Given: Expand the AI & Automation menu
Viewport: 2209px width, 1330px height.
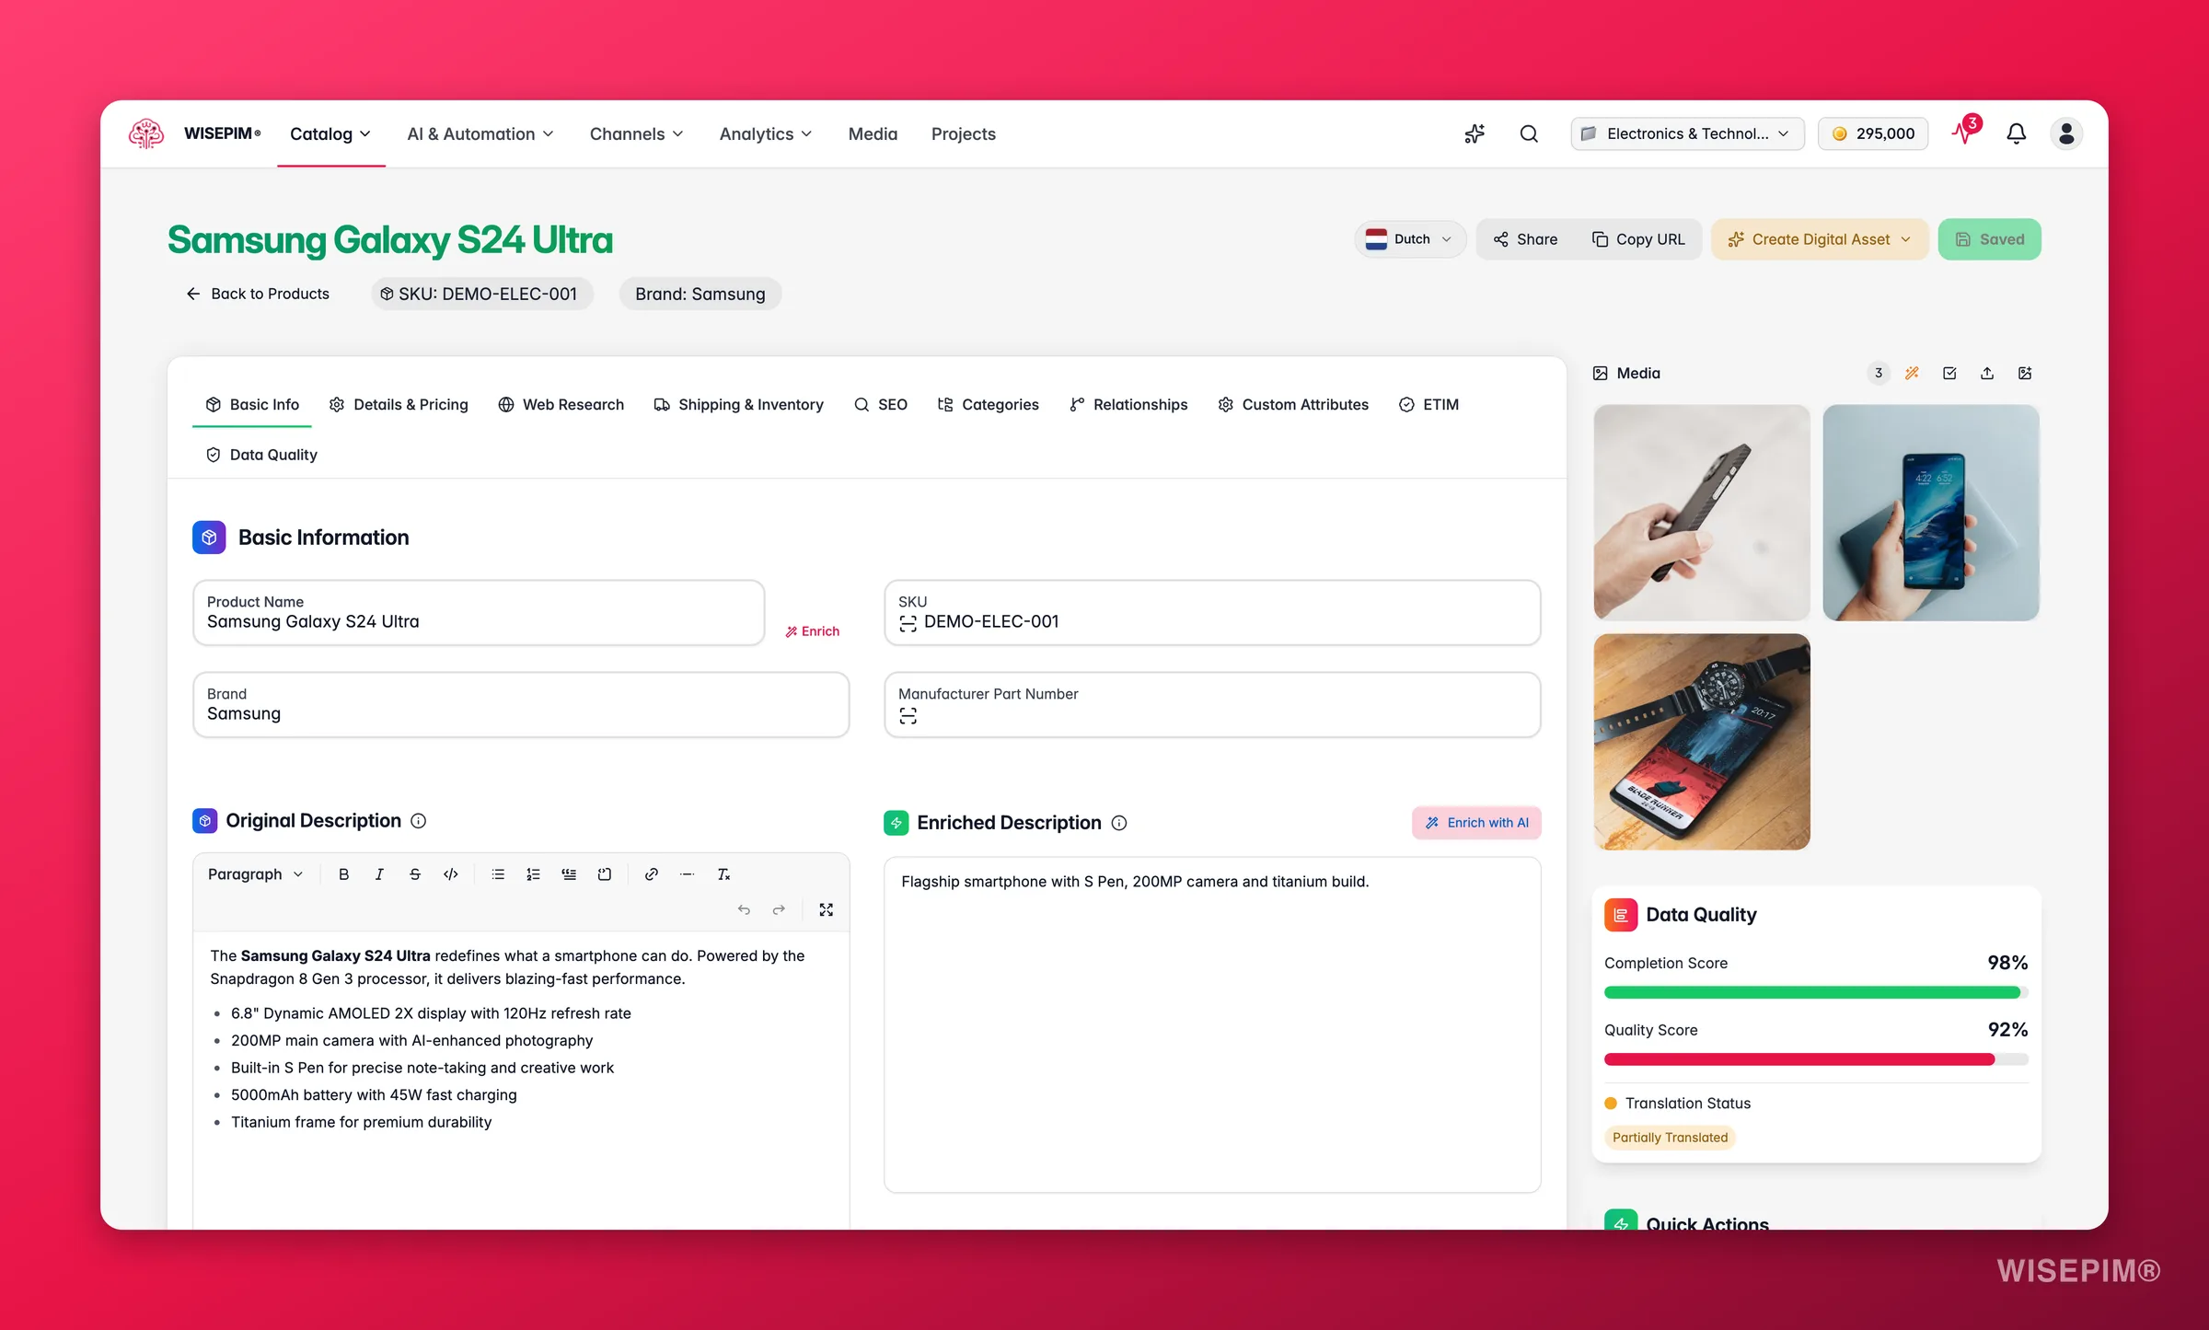Looking at the screenshot, I should pos(480,133).
